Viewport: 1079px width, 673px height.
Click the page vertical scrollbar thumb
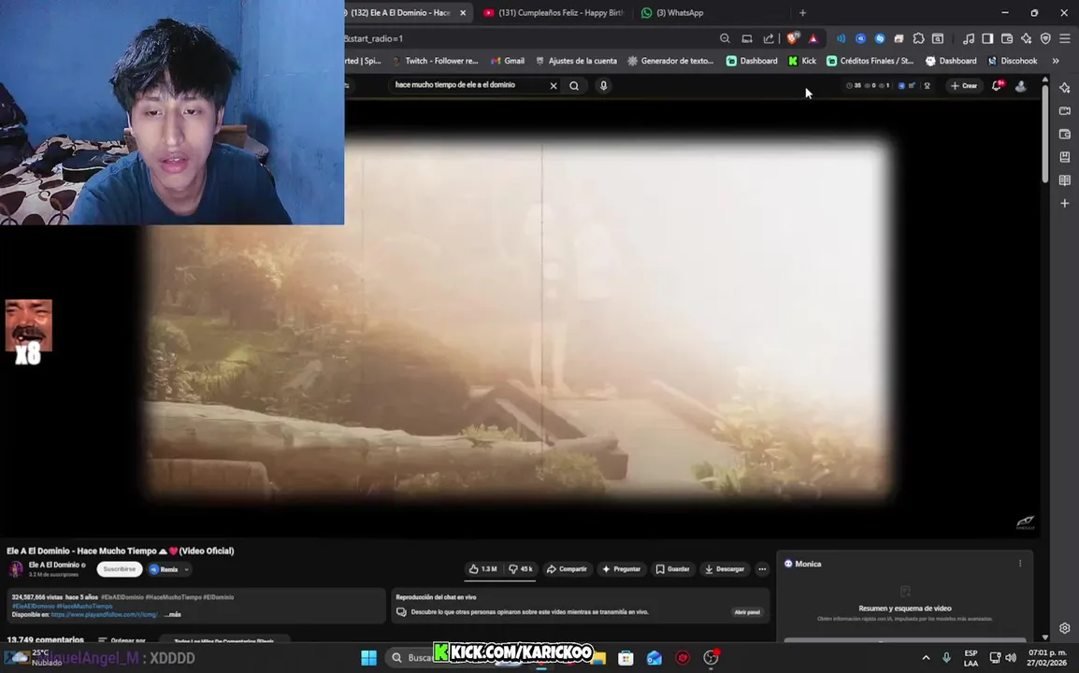coord(1045,134)
